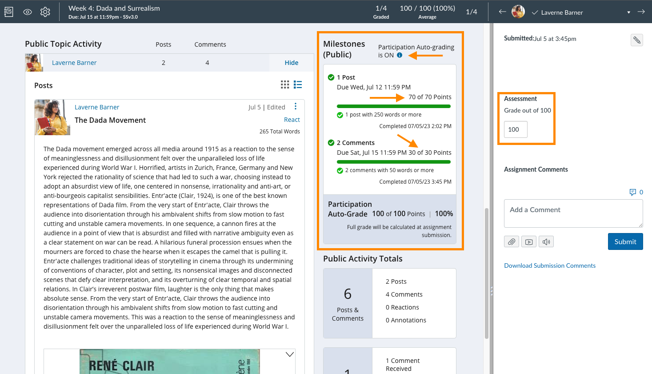
Task: Open post options three-dot menu
Action: [296, 106]
